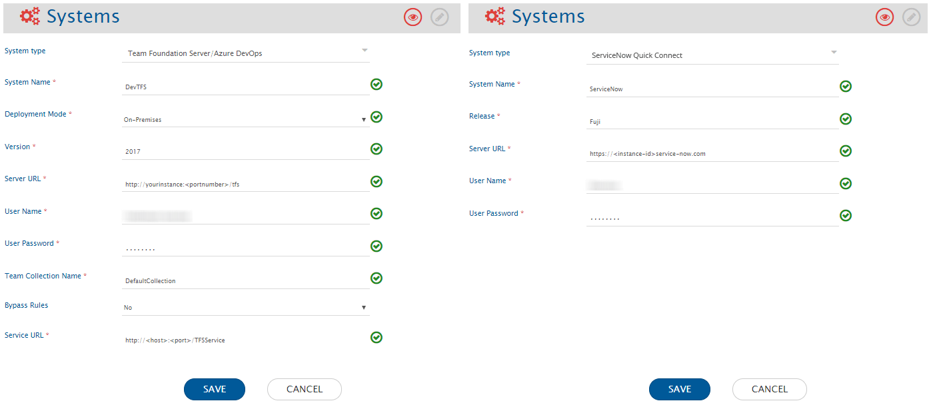Screen dimensions: 931x411
Task: Click the TFS Server URL input field
Action: point(245,185)
